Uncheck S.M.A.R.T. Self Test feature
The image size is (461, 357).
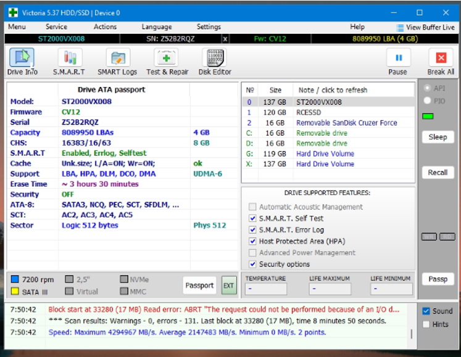[252, 218]
